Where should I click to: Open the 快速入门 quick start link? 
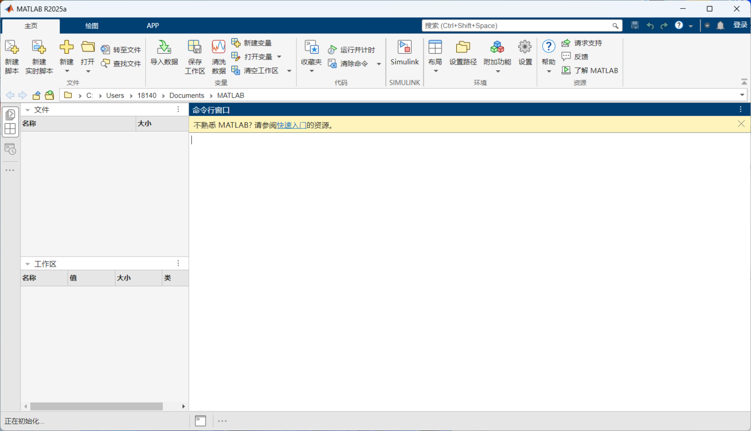pyautogui.click(x=291, y=125)
